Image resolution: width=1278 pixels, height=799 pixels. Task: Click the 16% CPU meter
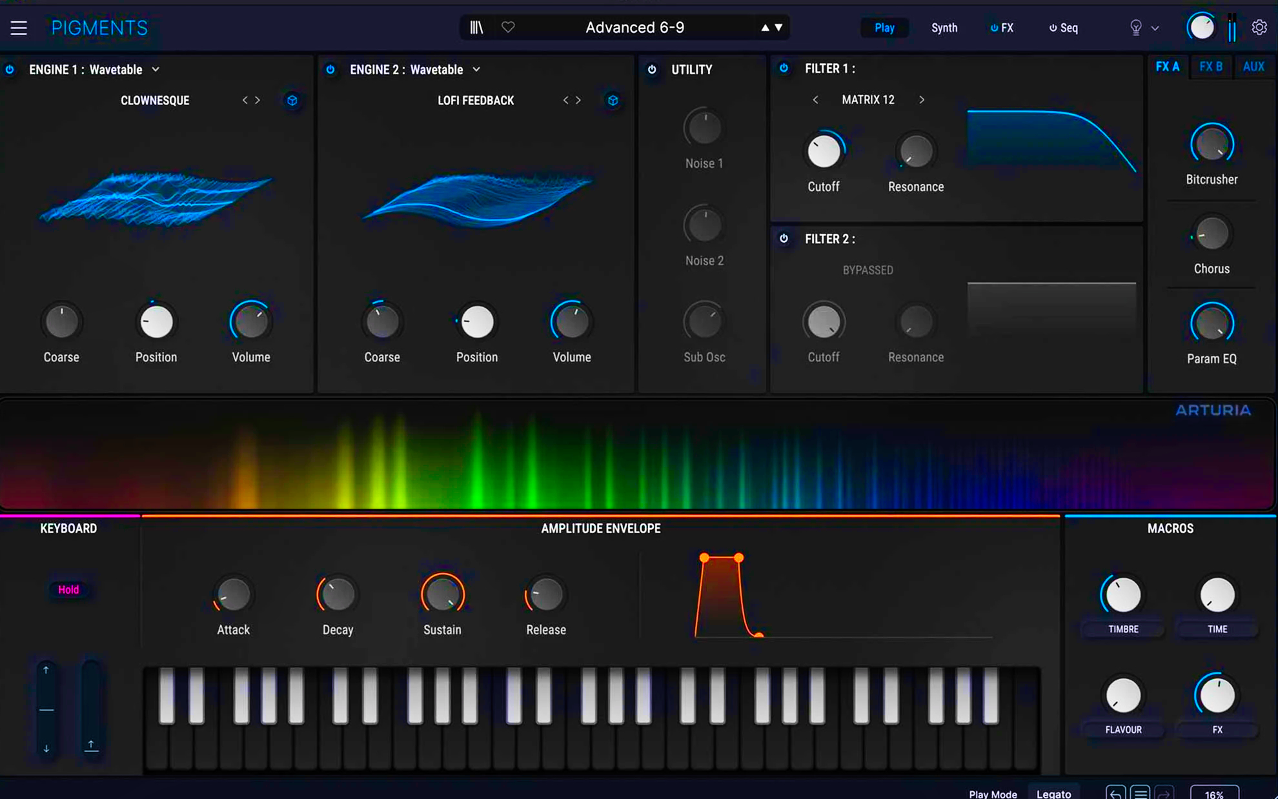[1214, 793]
